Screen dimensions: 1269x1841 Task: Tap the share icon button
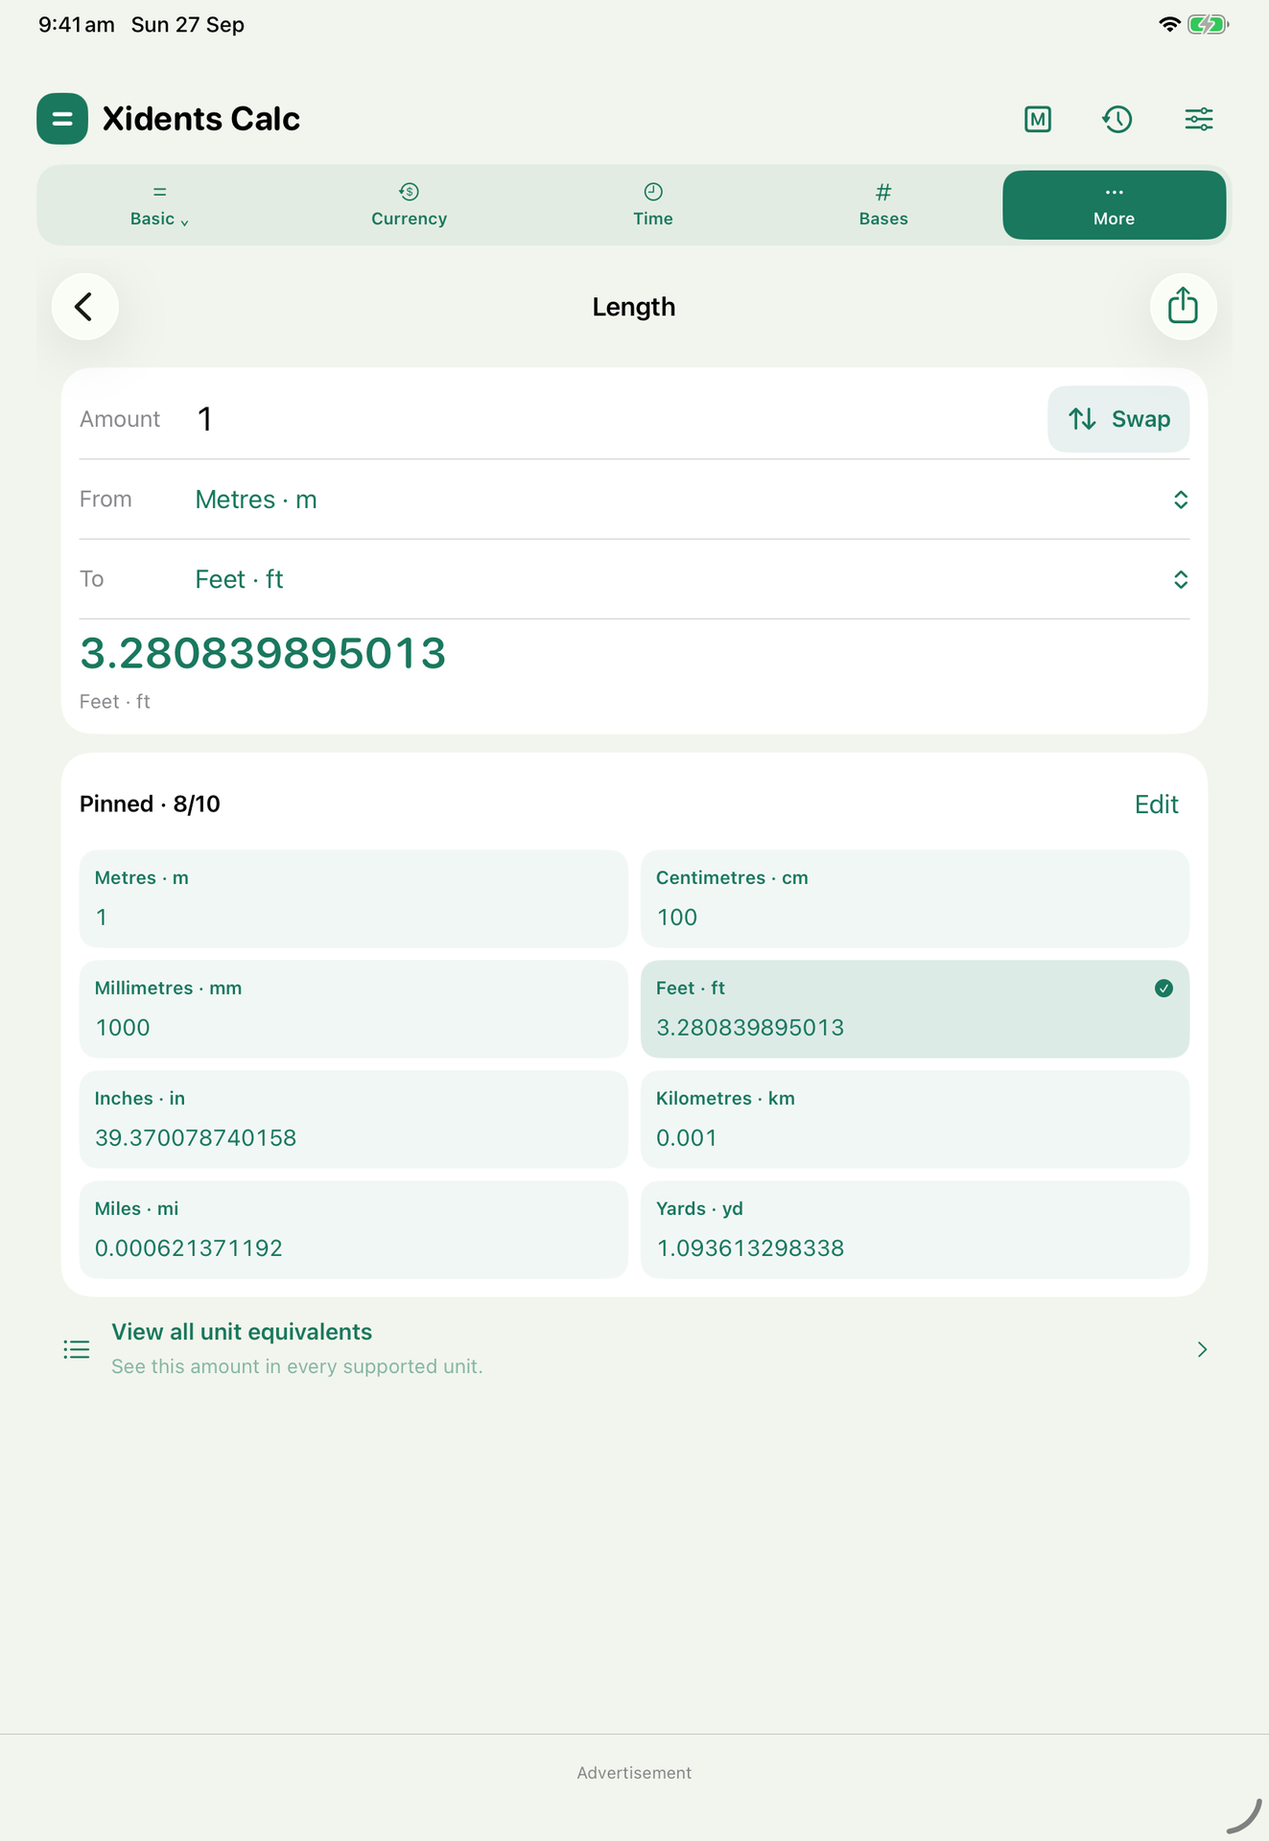point(1183,307)
